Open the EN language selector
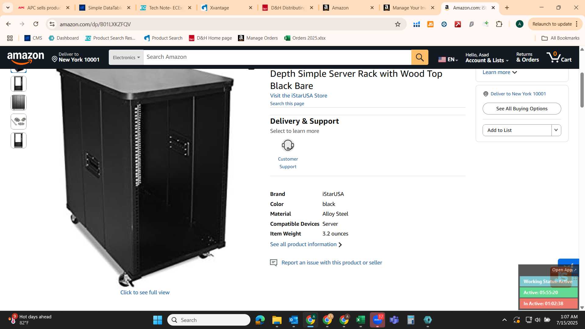 point(448,59)
